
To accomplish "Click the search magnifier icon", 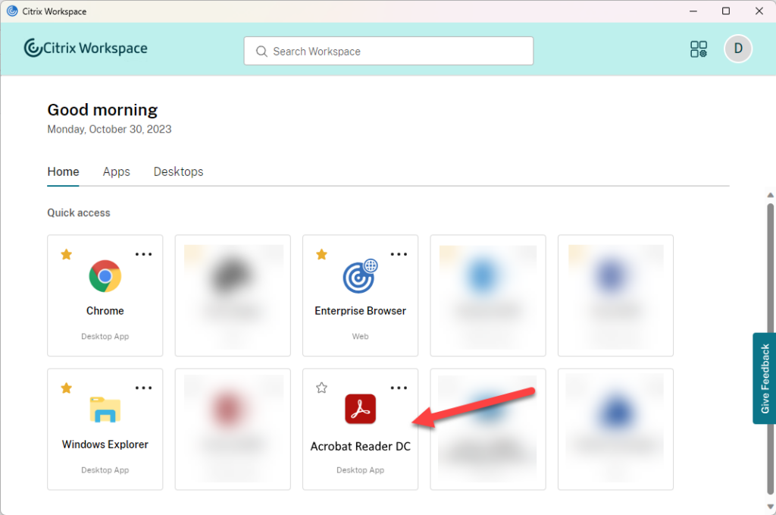I will pos(261,51).
